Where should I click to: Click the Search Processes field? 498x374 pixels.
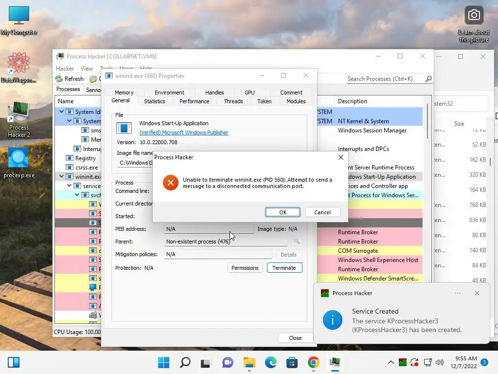point(386,78)
